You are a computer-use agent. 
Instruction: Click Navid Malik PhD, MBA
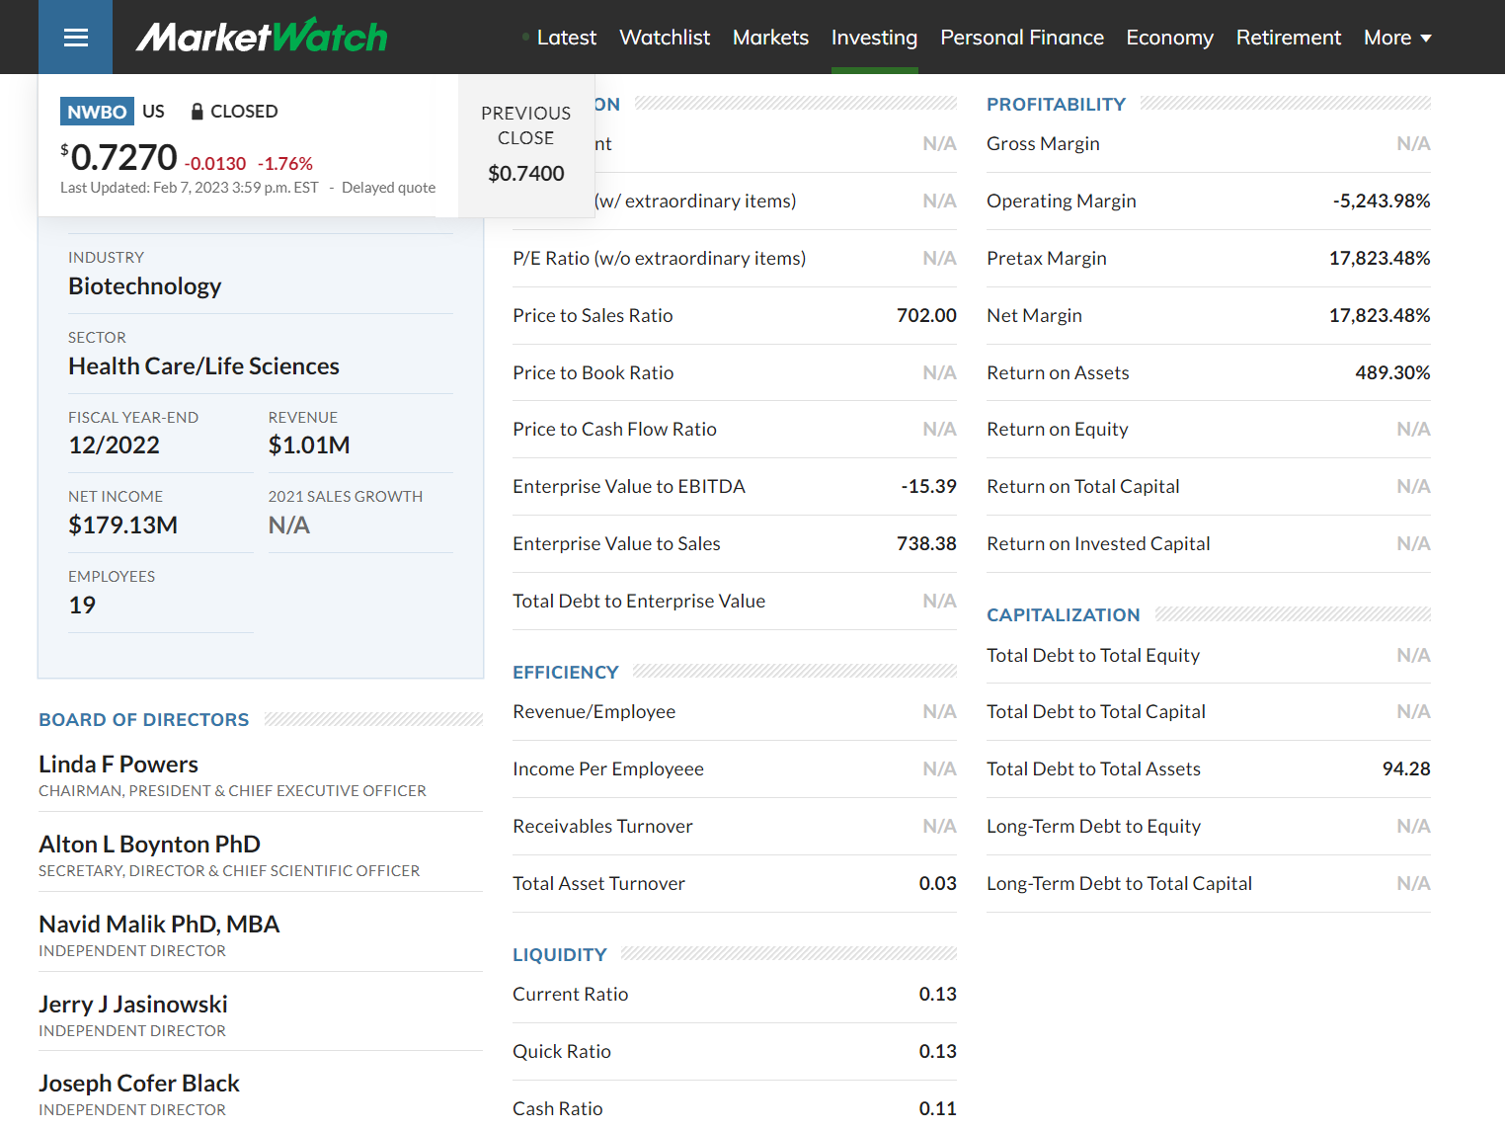click(159, 925)
